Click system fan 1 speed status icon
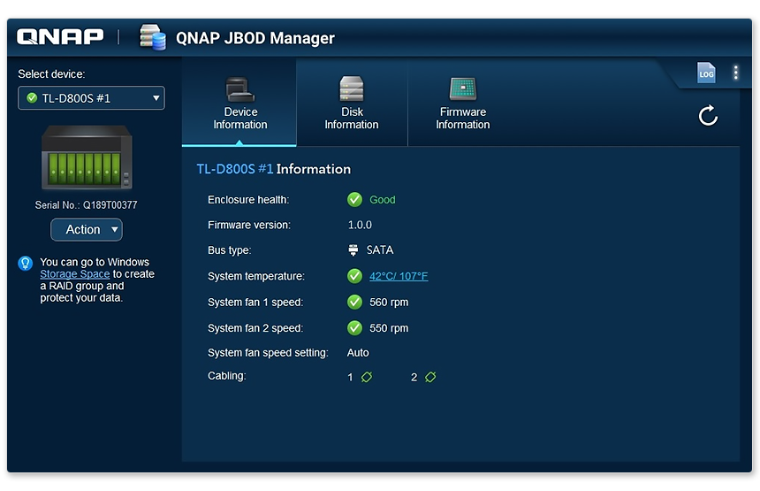Image resolution: width=760 pixels, height=491 pixels. (354, 303)
